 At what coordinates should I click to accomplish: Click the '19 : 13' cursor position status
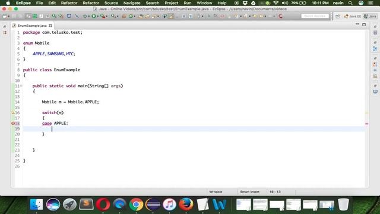275,191
